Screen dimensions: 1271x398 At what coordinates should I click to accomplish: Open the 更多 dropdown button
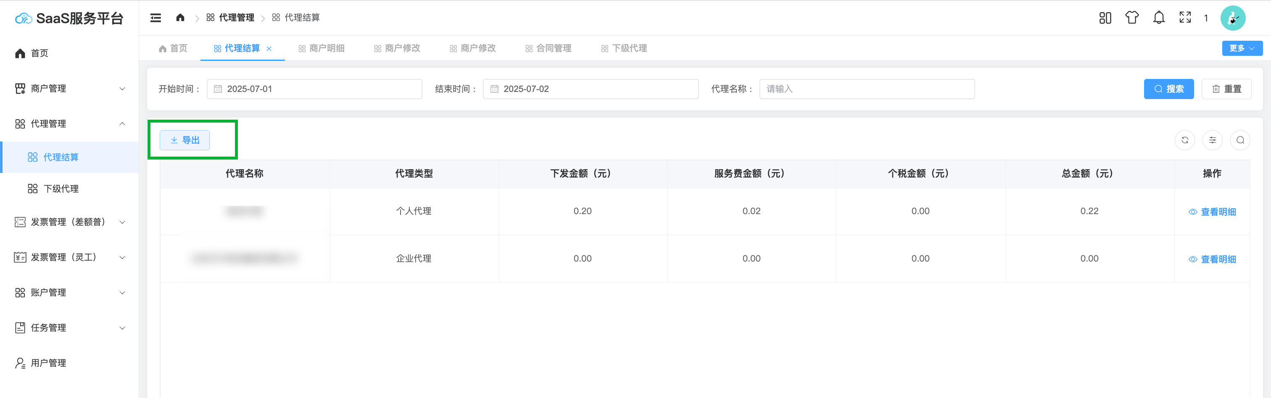pos(1242,48)
